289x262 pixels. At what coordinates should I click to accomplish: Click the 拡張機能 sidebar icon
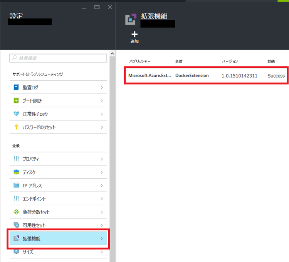[x=16, y=238]
